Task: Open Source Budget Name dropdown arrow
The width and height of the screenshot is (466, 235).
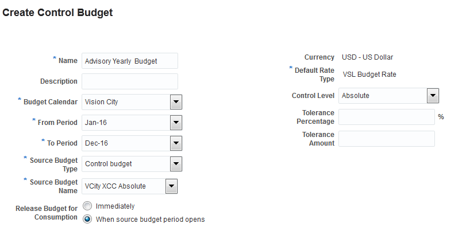Action: pos(171,186)
